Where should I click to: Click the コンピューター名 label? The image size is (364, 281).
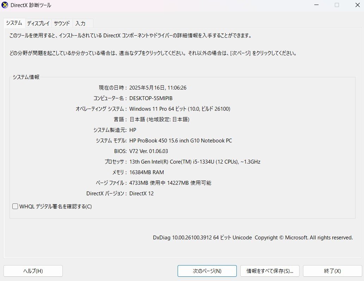point(110,98)
